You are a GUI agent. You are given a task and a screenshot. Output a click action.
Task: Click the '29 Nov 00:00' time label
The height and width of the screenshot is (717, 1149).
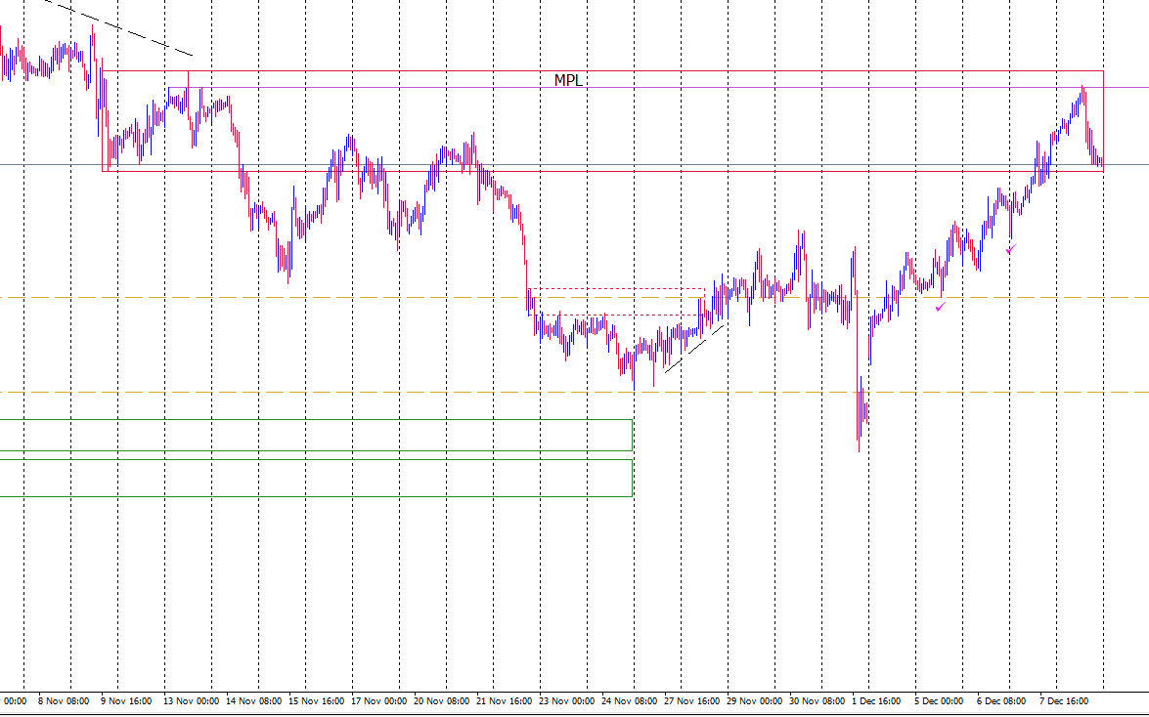click(755, 701)
